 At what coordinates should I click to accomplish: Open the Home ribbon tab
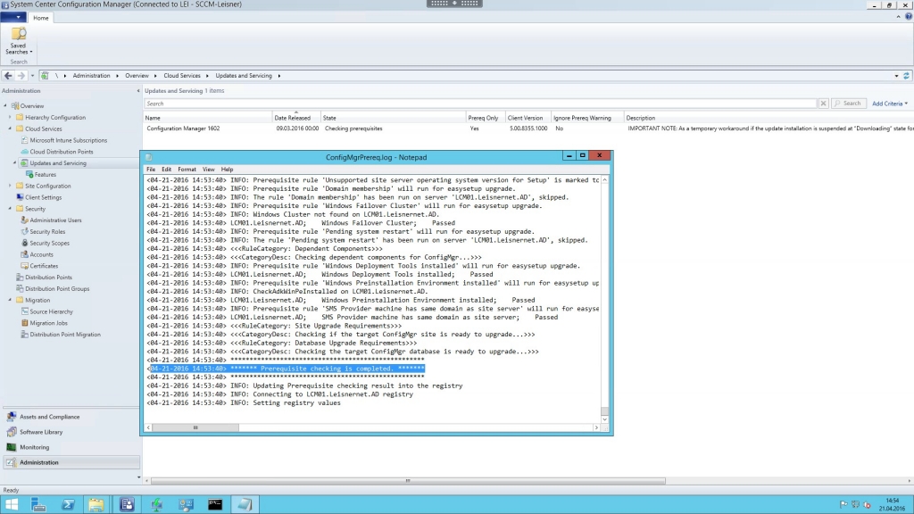click(41, 18)
